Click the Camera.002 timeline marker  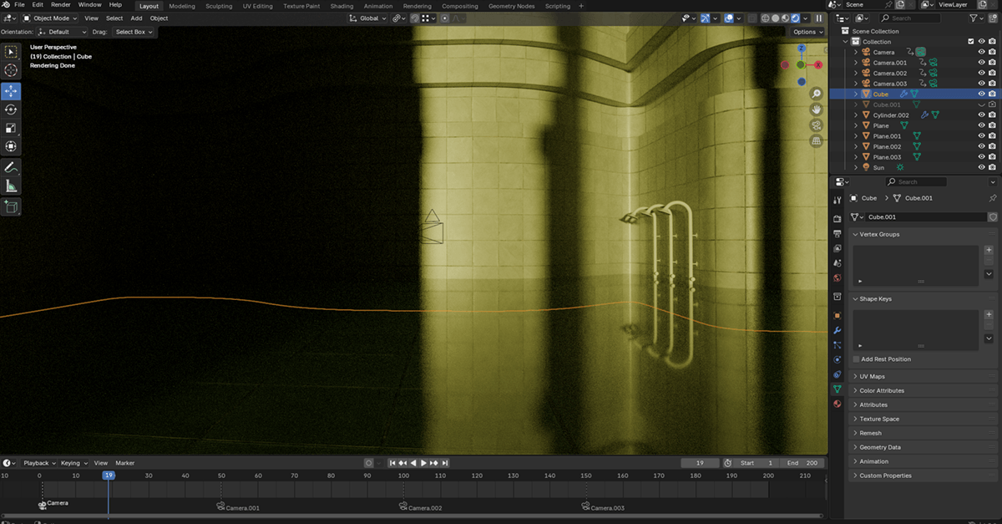click(403, 506)
